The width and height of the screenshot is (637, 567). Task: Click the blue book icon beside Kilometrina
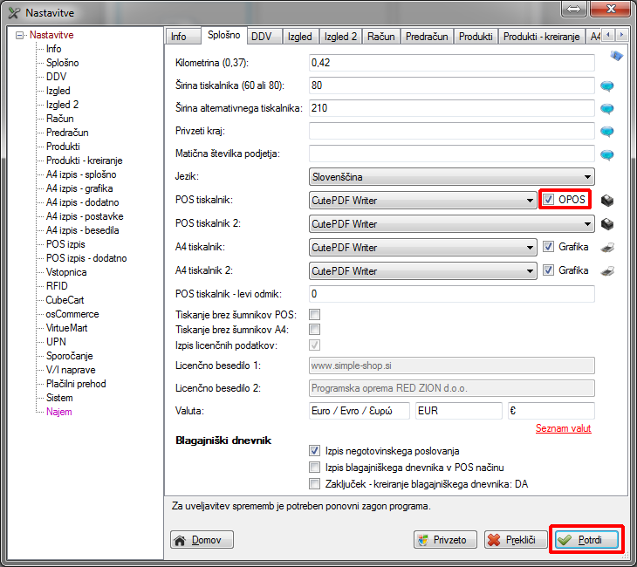(616, 58)
